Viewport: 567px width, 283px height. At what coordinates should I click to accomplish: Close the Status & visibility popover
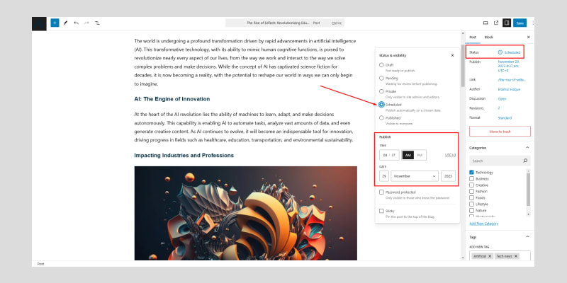click(x=452, y=56)
